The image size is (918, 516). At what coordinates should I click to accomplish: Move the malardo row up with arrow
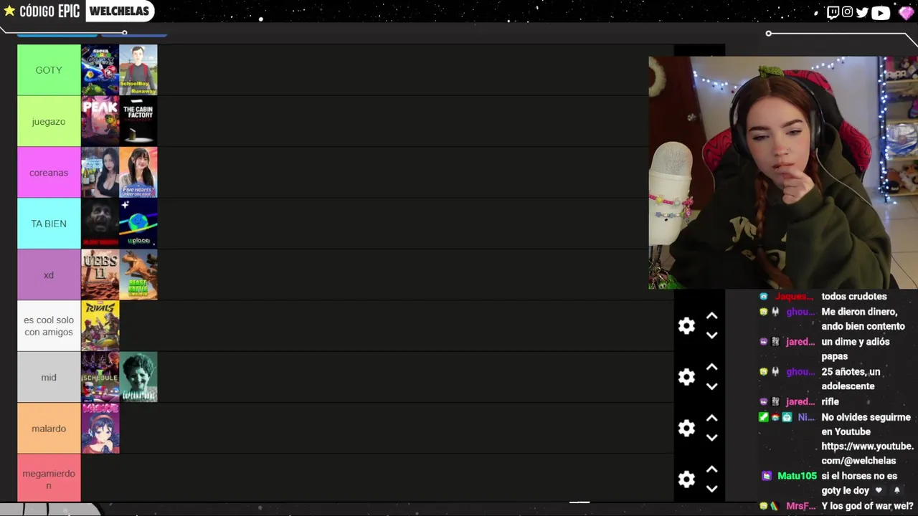[x=711, y=419]
